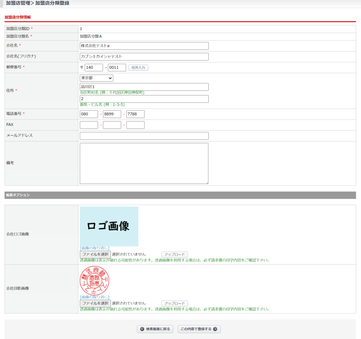Click the company logo image thumbnail
This screenshot has height=339, width=361.
109,226
